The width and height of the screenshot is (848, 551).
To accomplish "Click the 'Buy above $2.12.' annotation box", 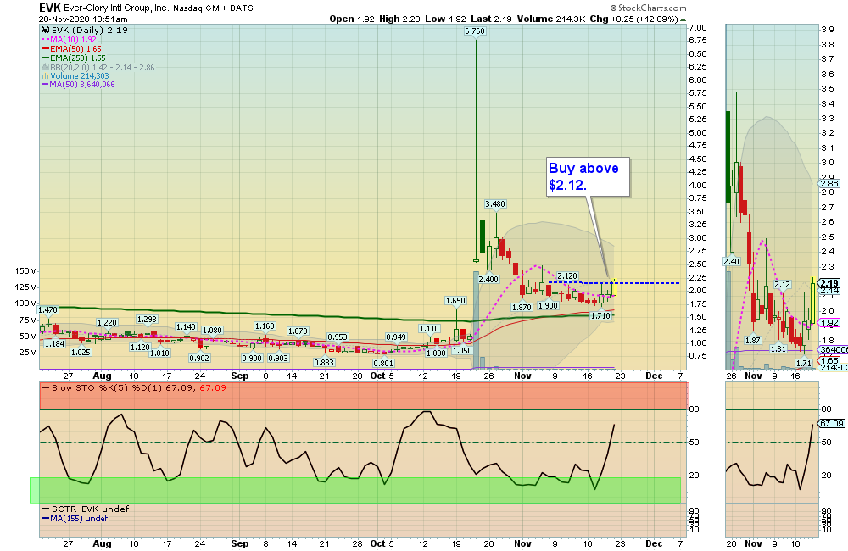I will (x=588, y=177).
